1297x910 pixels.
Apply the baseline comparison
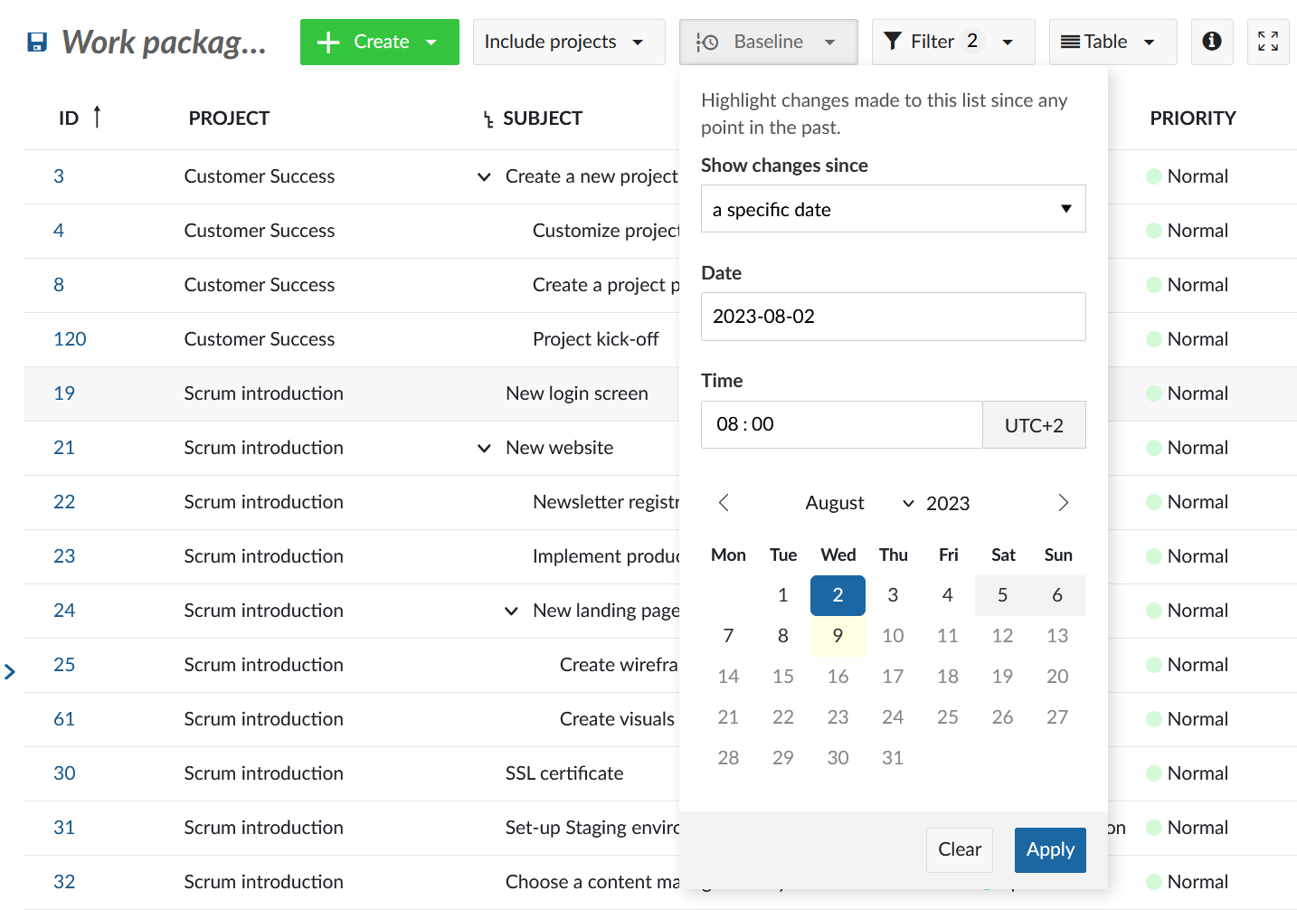click(1050, 849)
